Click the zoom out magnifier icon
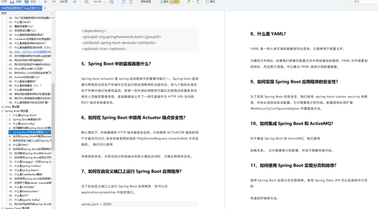The image size is (378, 209). [x=86, y=2]
